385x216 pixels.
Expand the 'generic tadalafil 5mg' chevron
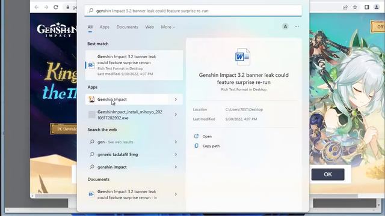pyautogui.click(x=176, y=155)
